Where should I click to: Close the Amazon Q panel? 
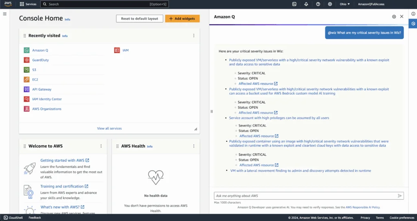[402, 16]
